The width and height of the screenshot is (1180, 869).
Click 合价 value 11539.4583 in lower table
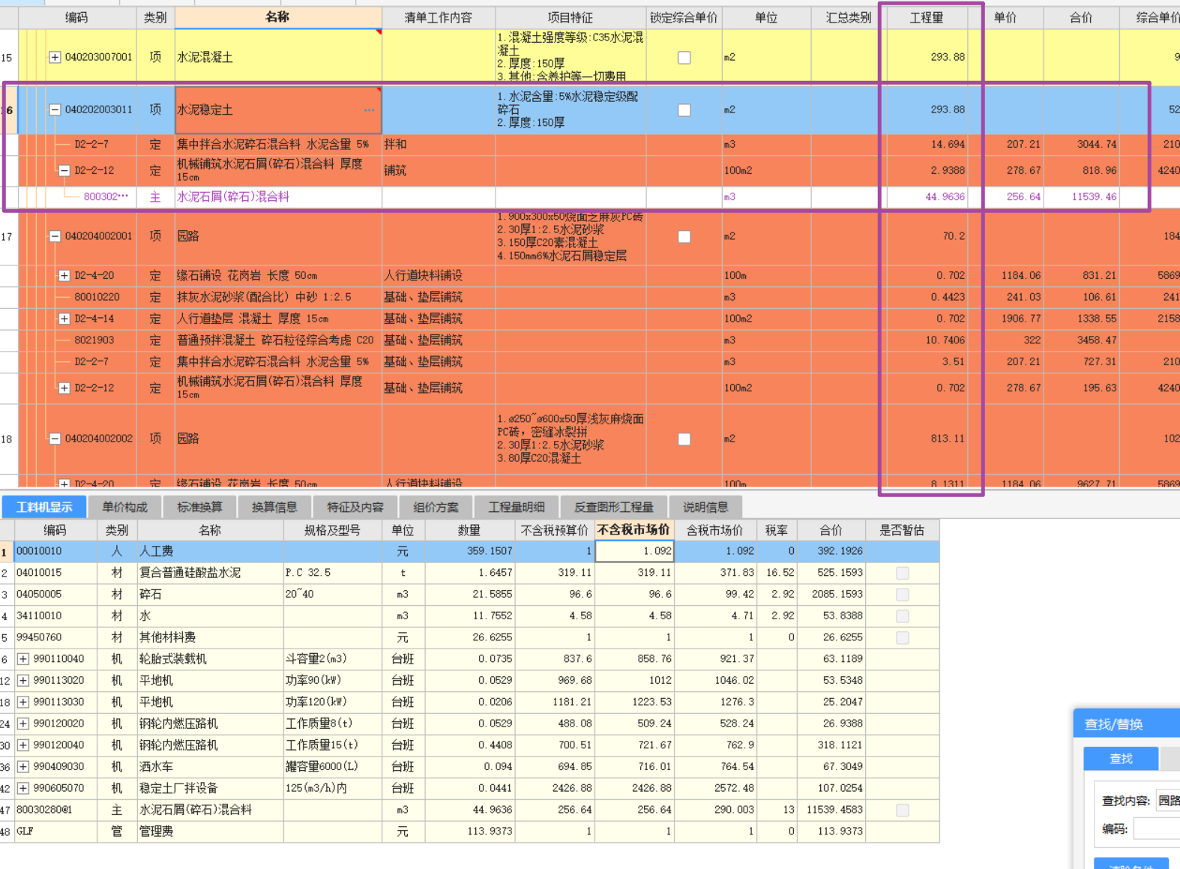(831, 811)
